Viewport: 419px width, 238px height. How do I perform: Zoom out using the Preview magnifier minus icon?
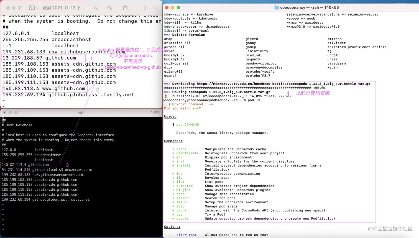tap(96, 8)
